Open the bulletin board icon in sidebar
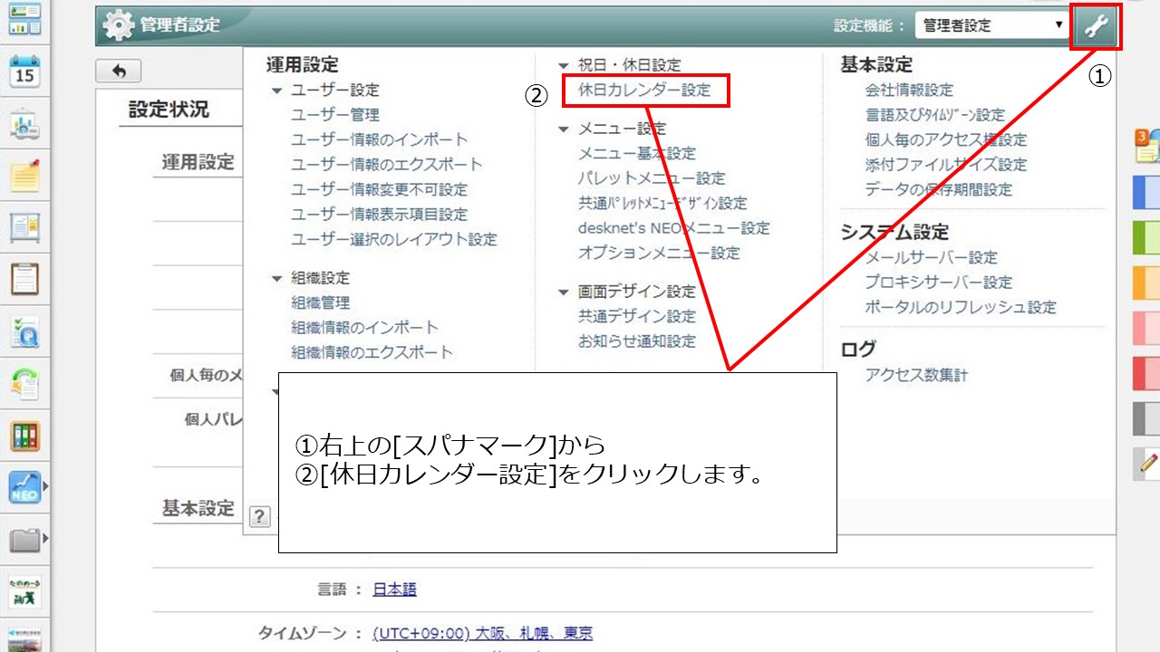 (x=24, y=227)
